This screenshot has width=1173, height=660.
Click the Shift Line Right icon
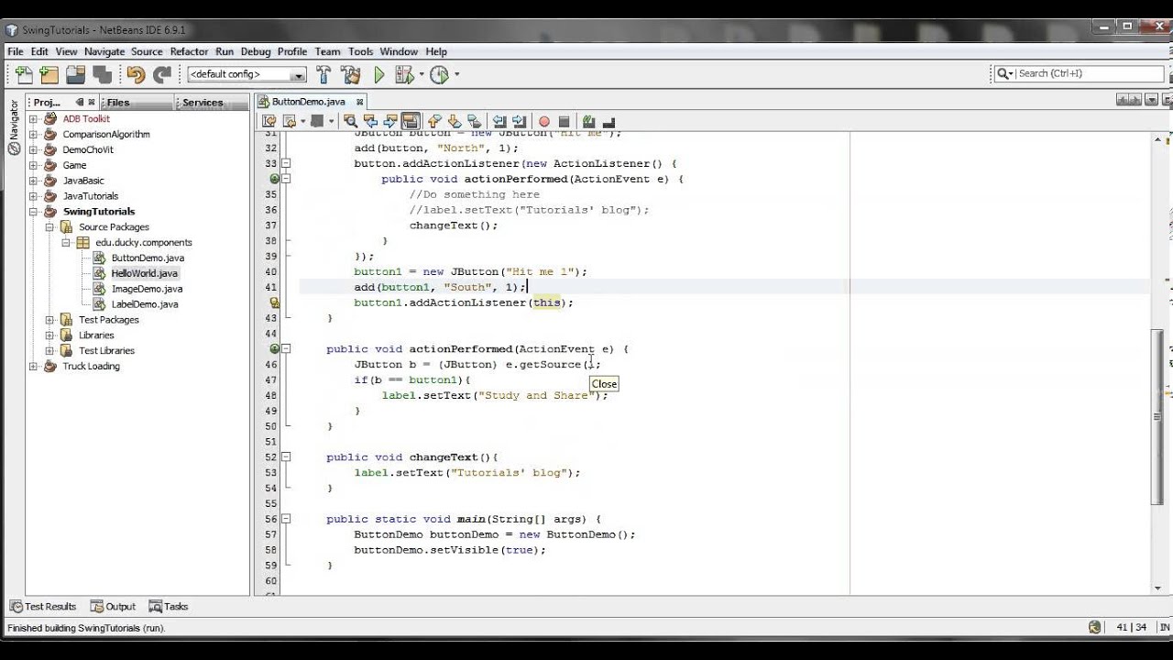point(520,121)
